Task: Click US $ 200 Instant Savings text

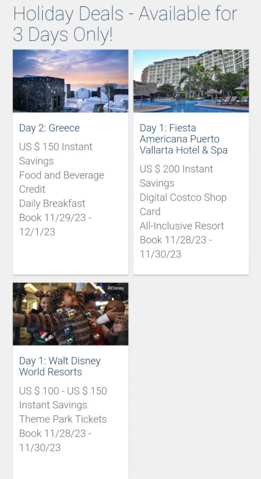Action: [176, 176]
